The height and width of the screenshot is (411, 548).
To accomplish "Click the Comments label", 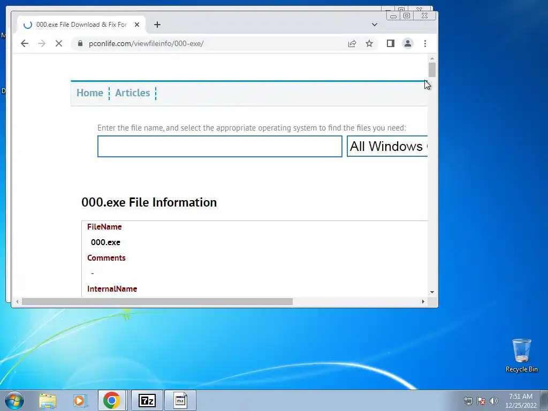I will point(106,257).
